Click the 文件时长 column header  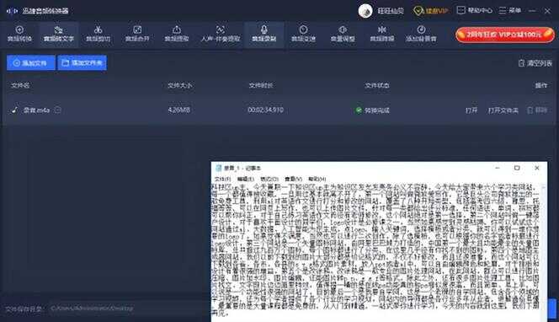coord(261,85)
